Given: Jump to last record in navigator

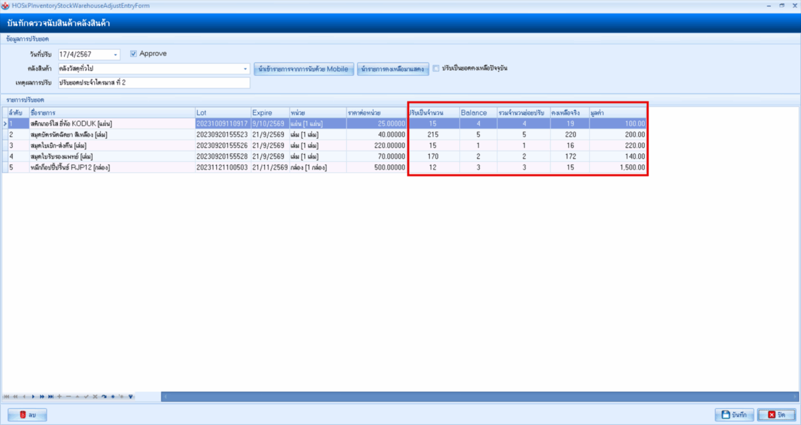Looking at the screenshot, I should coord(51,396).
